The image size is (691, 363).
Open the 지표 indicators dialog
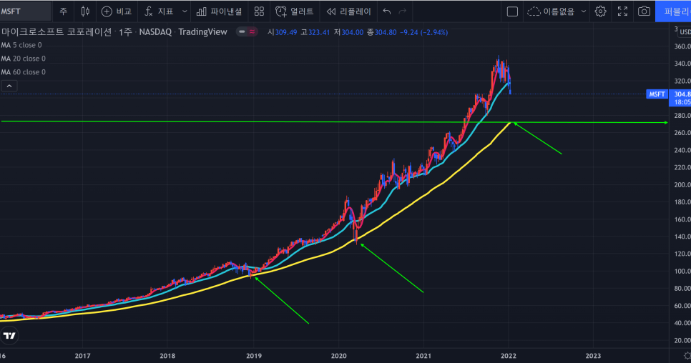tap(159, 11)
